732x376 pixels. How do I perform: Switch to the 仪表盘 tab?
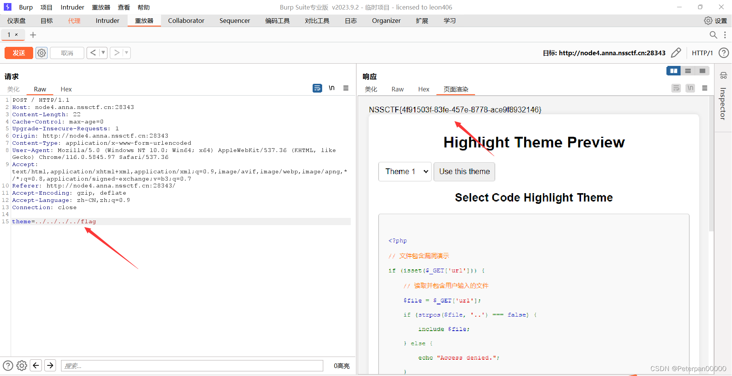[x=16, y=21]
